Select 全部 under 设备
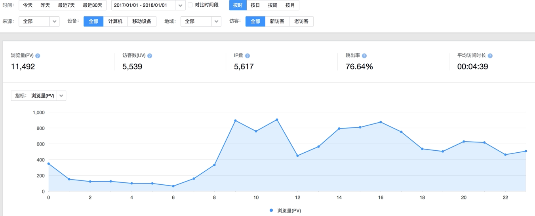535x216 pixels. tap(93, 21)
